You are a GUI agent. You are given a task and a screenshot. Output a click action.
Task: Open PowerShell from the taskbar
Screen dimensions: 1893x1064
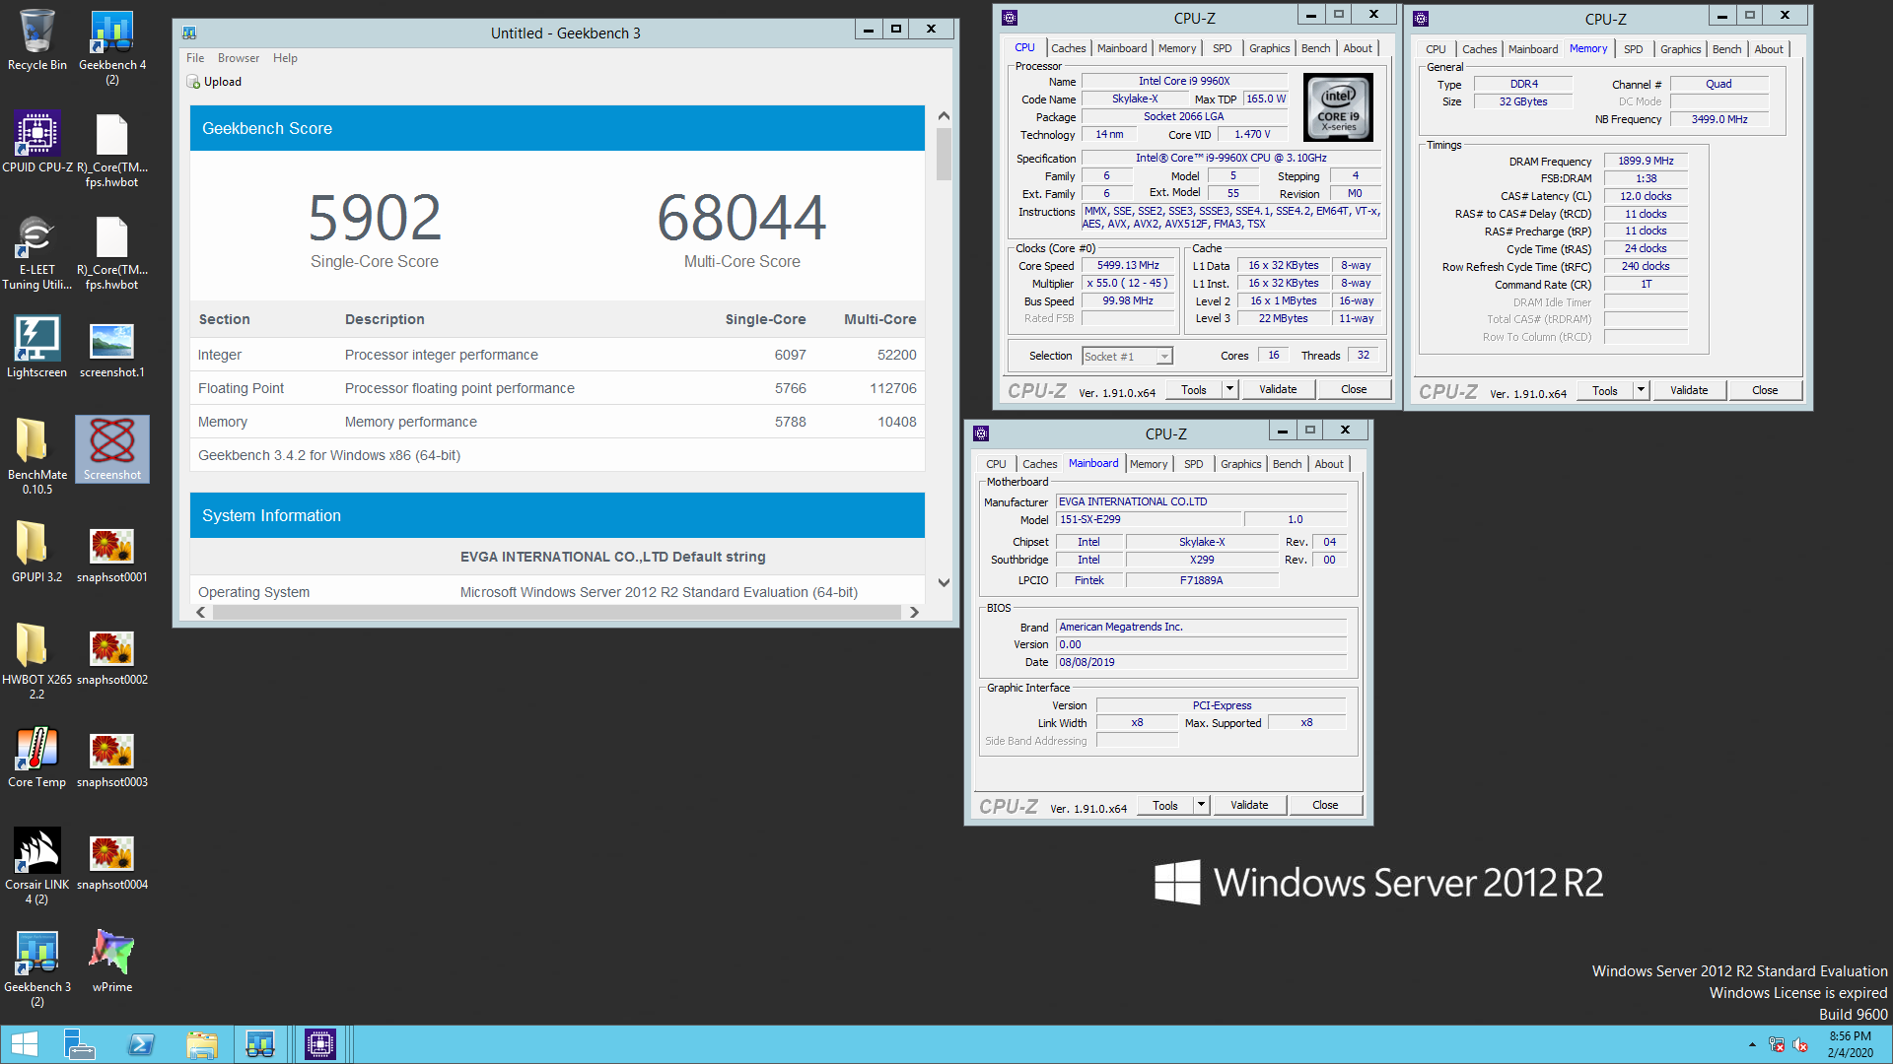pyautogui.click(x=141, y=1044)
